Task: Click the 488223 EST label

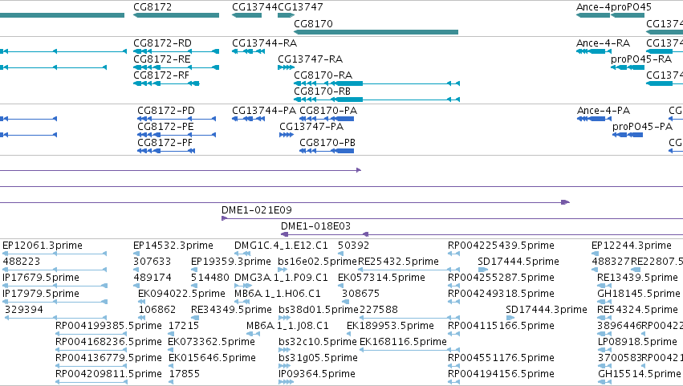Action: 22,262
